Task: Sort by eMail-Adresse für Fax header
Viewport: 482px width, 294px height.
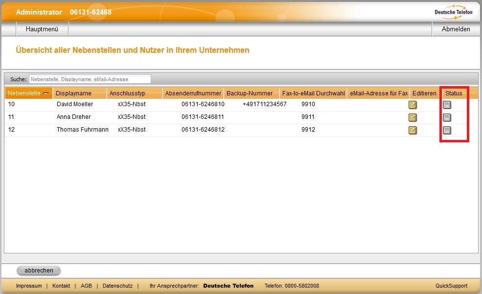Action: (x=378, y=93)
